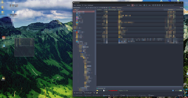188x98 pixels.
Task: Click the blue info icon in status bar
Action: click(173, 91)
